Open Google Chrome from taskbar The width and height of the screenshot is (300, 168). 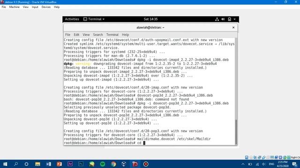[113, 164]
